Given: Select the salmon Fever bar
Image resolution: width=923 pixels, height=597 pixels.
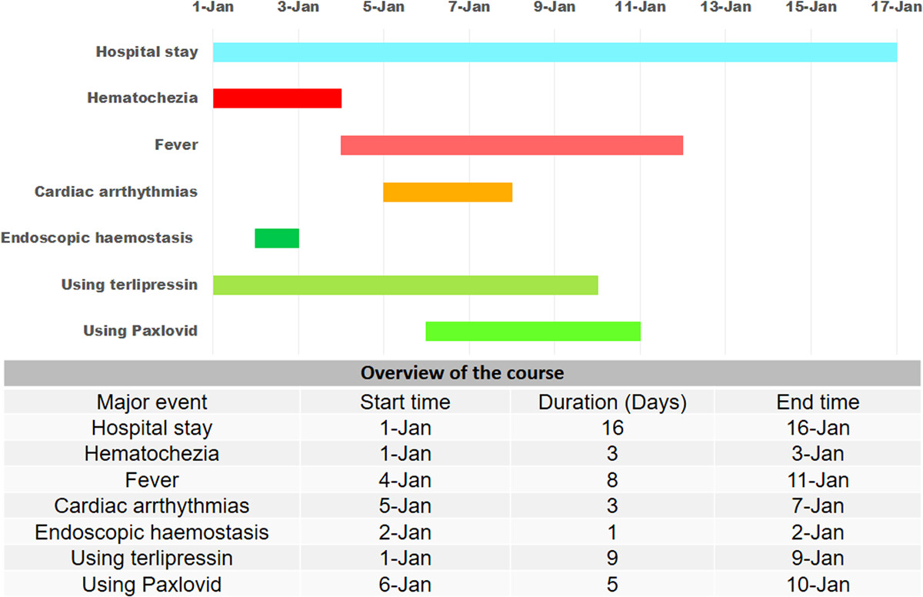Looking at the screenshot, I should pyautogui.click(x=512, y=145).
